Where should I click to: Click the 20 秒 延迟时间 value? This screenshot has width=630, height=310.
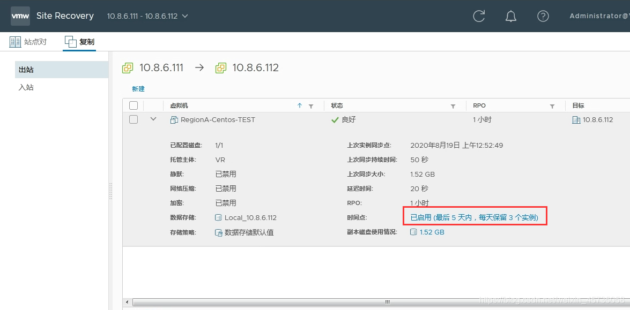[419, 188]
